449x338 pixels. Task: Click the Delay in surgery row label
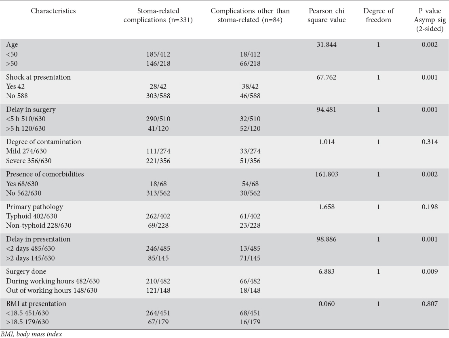(x=31, y=109)
